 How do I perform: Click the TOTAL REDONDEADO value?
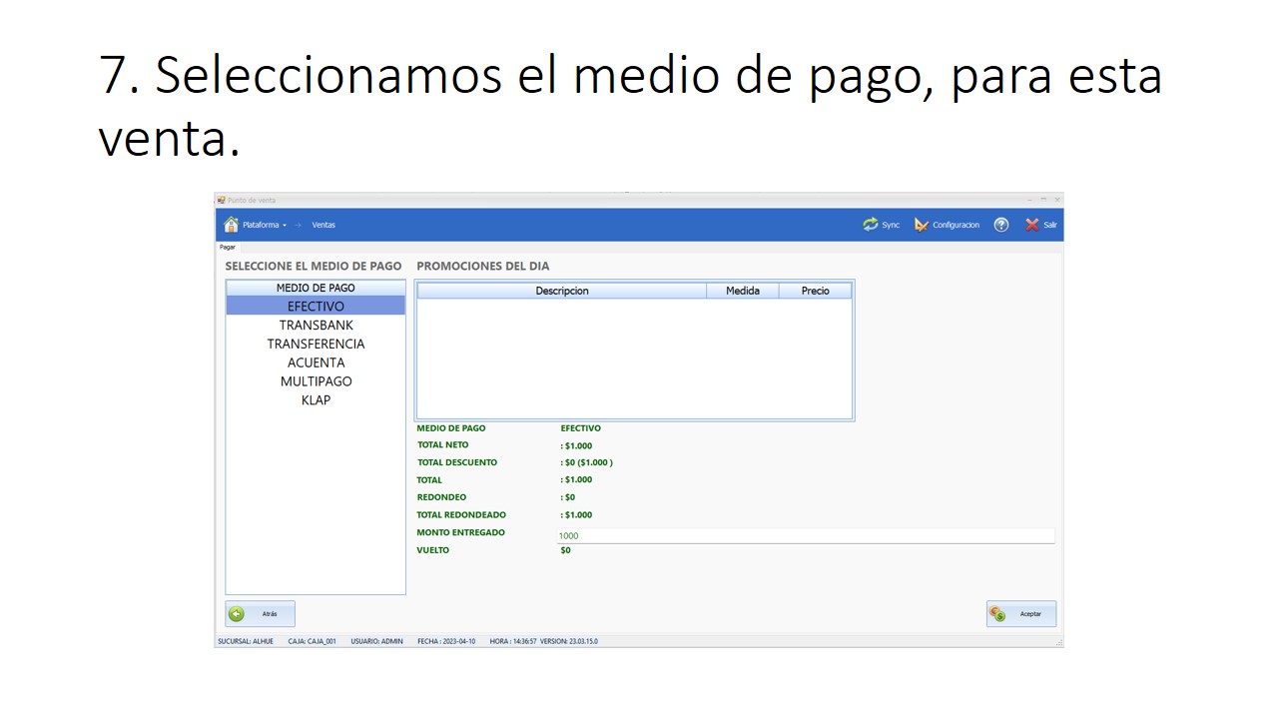pyautogui.click(x=576, y=515)
